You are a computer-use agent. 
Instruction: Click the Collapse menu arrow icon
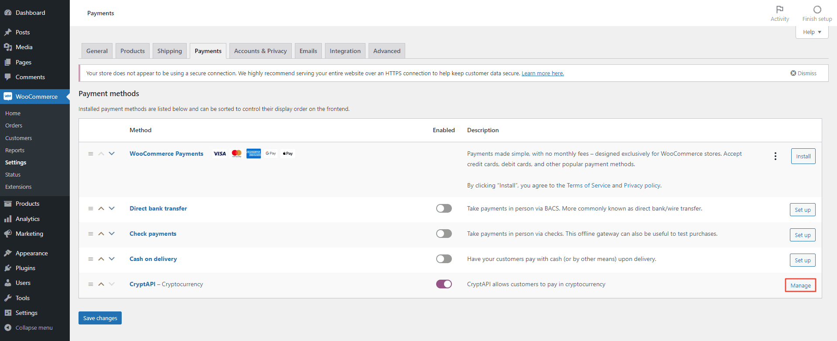(x=8, y=328)
